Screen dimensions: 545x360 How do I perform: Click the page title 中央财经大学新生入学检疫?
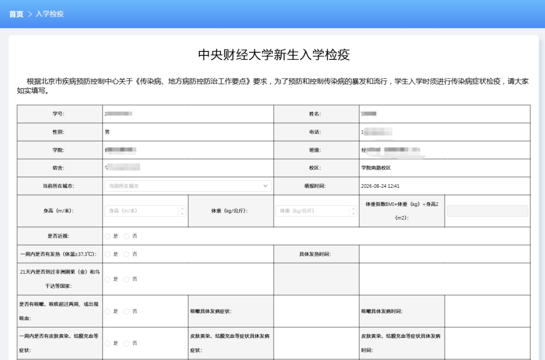pos(274,55)
